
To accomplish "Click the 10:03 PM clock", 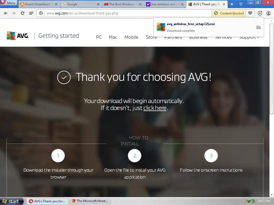I will [264, 201].
